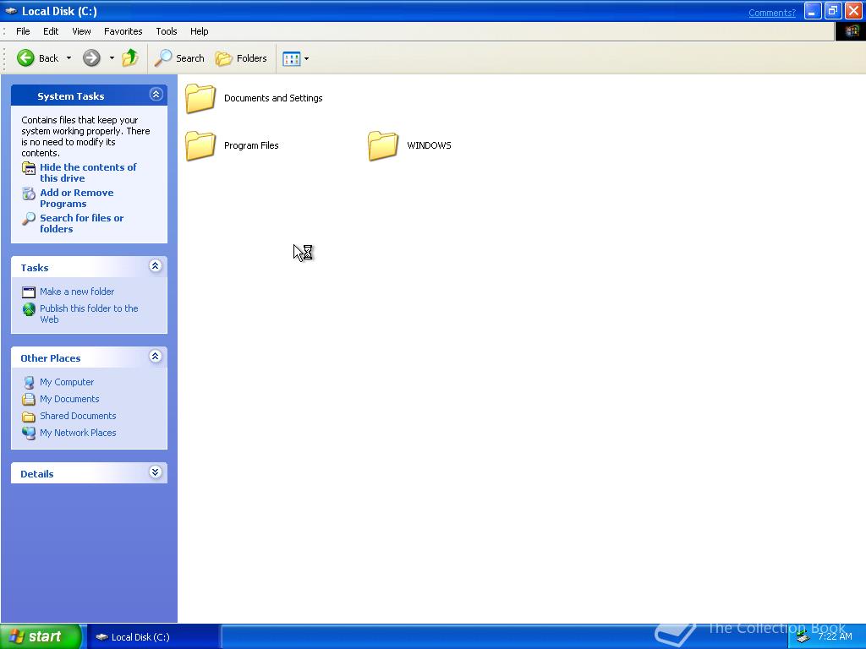Go to Shared Documents link
The width and height of the screenshot is (866, 649).
[78, 416]
